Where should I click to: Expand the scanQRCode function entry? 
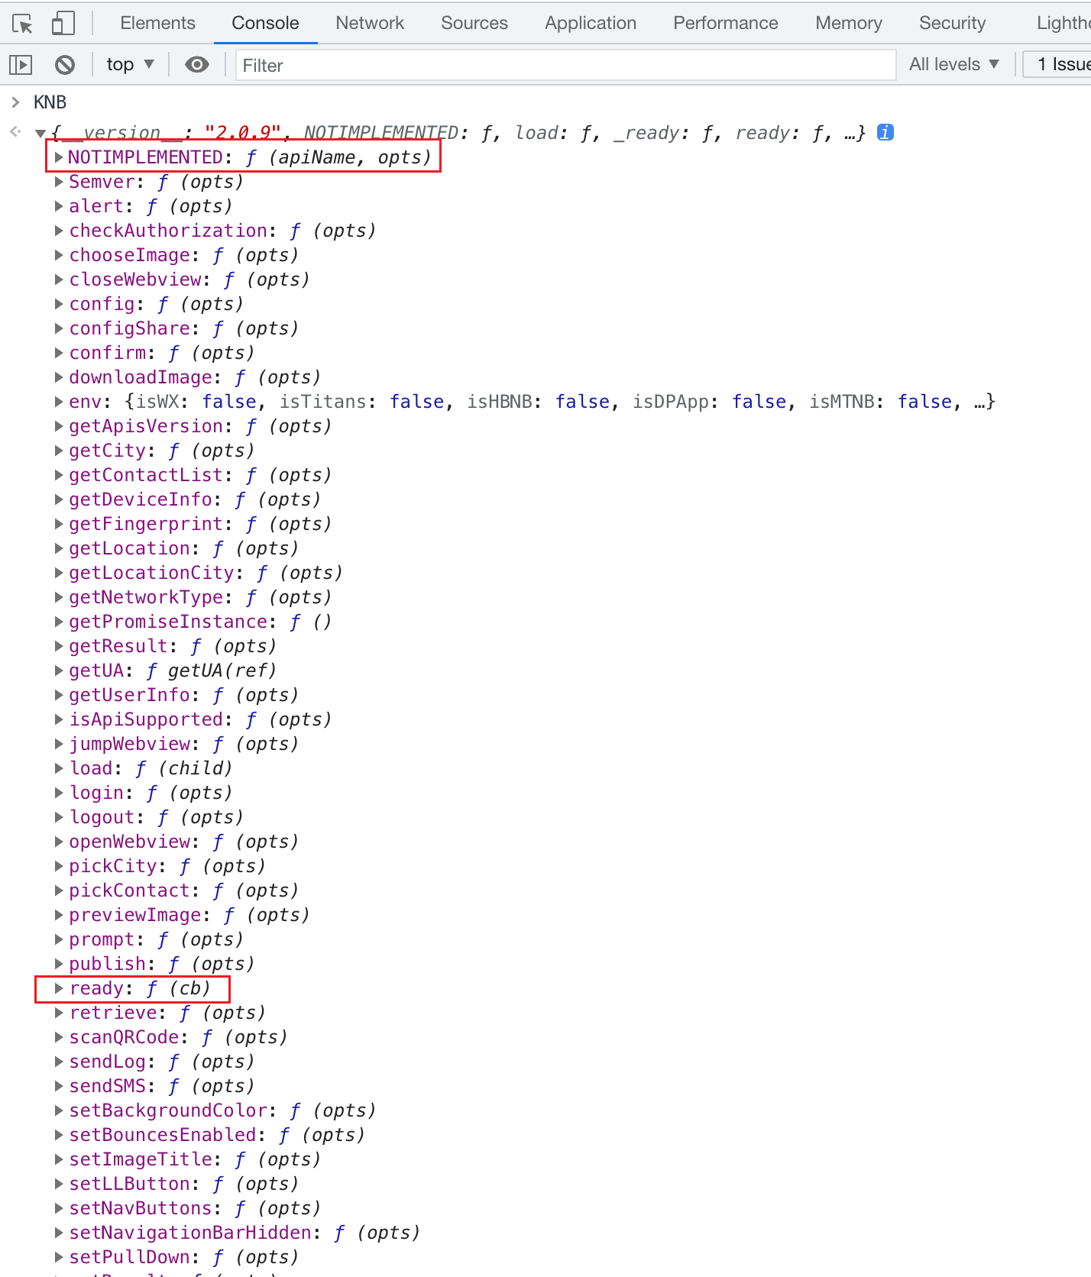coord(59,1037)
